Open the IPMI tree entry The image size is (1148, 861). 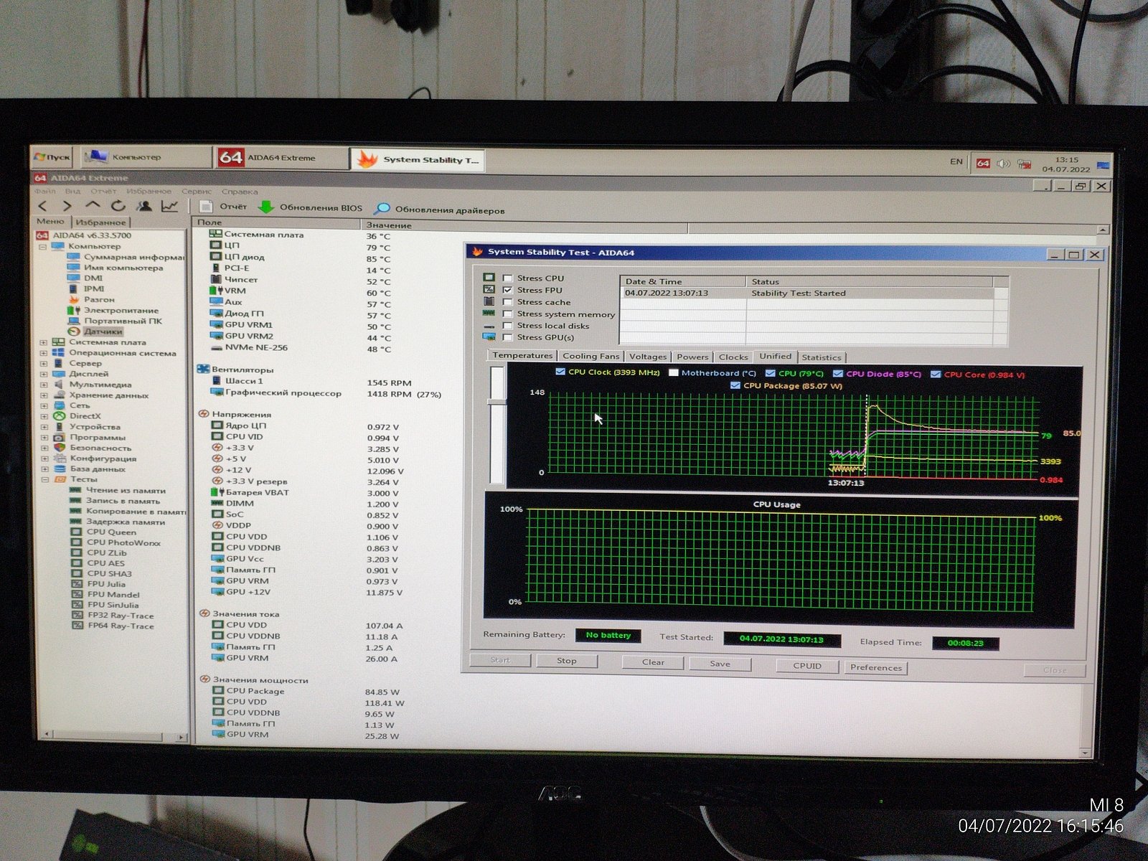coord(85,288)
